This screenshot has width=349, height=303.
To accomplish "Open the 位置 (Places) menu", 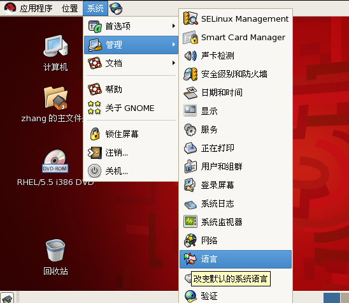I will coord(69,8).
